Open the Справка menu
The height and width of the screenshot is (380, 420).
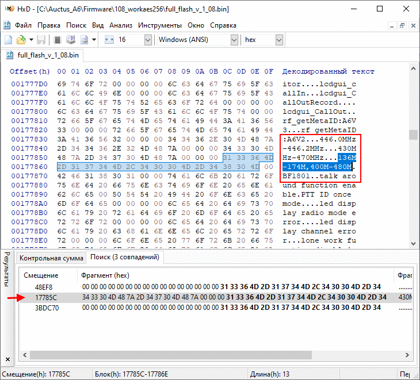pos(223,25)
